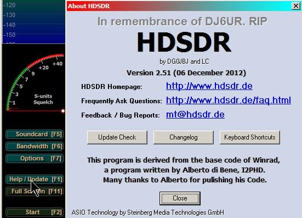
Task: Click the blue spectrum display area
Action: (x=33, y=21)
